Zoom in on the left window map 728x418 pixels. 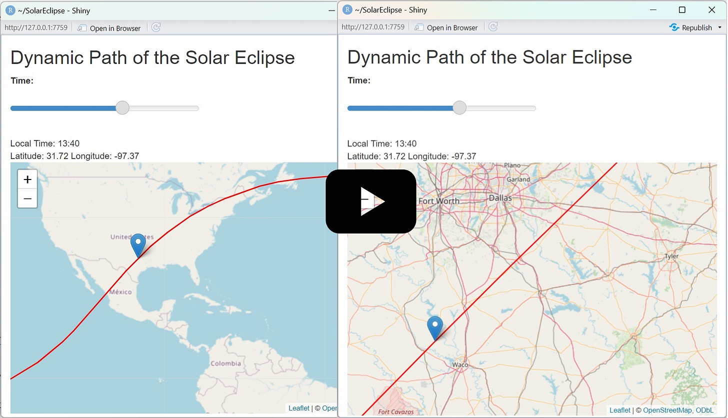27,179
